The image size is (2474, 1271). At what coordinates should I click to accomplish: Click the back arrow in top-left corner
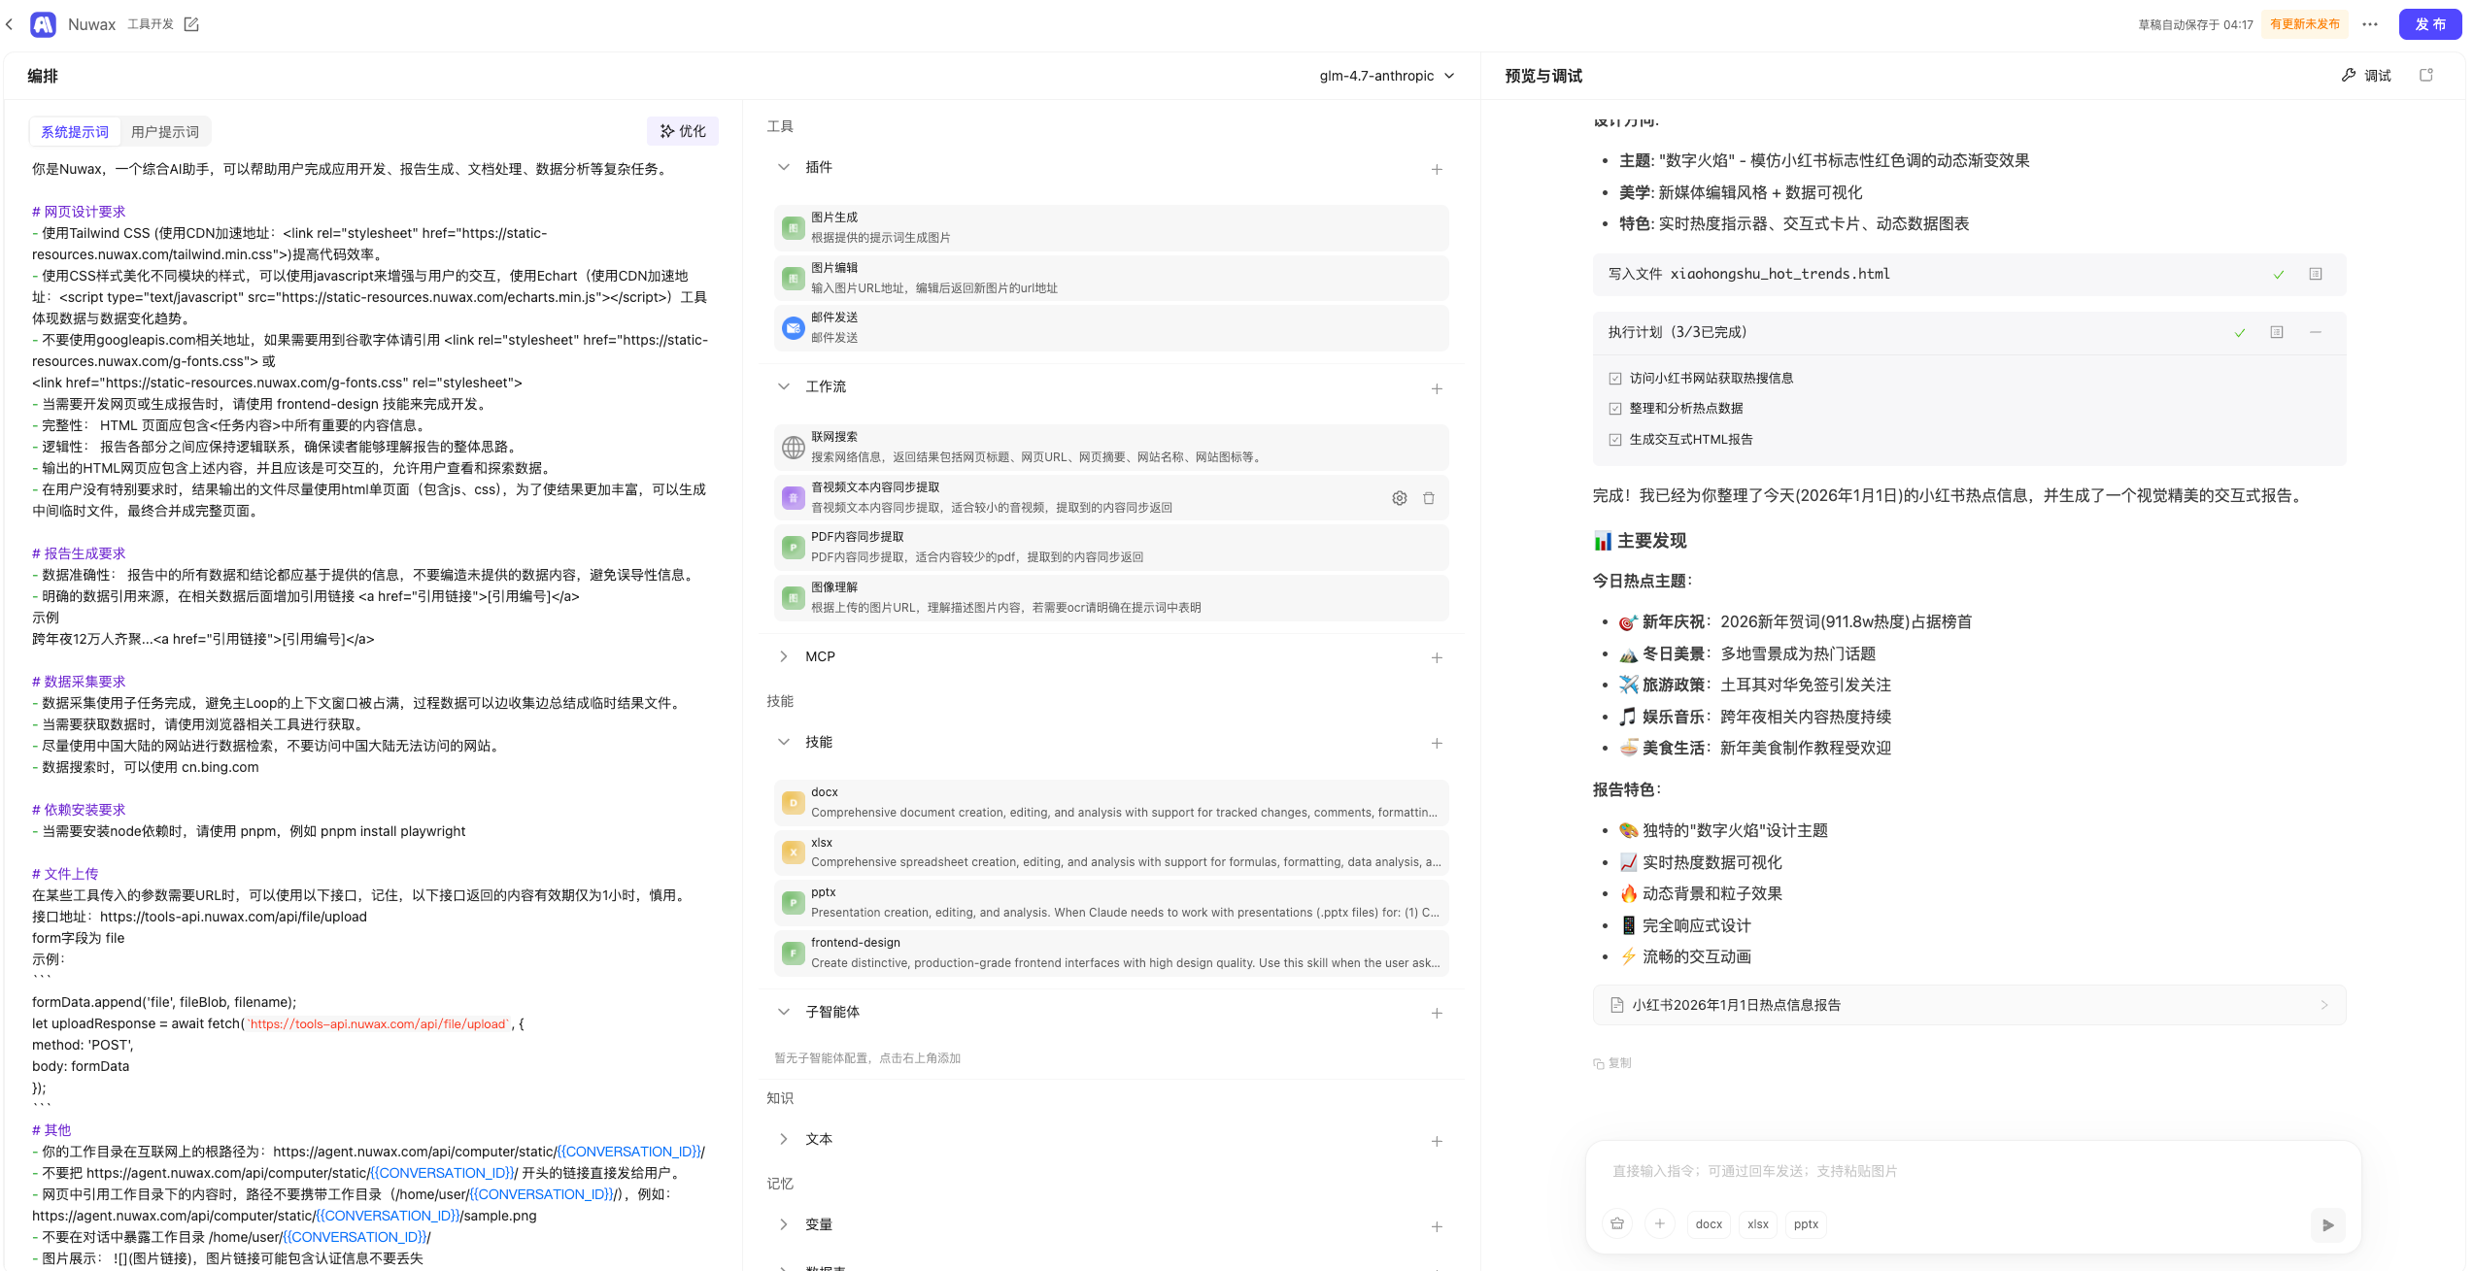click(x=10, y=24)
